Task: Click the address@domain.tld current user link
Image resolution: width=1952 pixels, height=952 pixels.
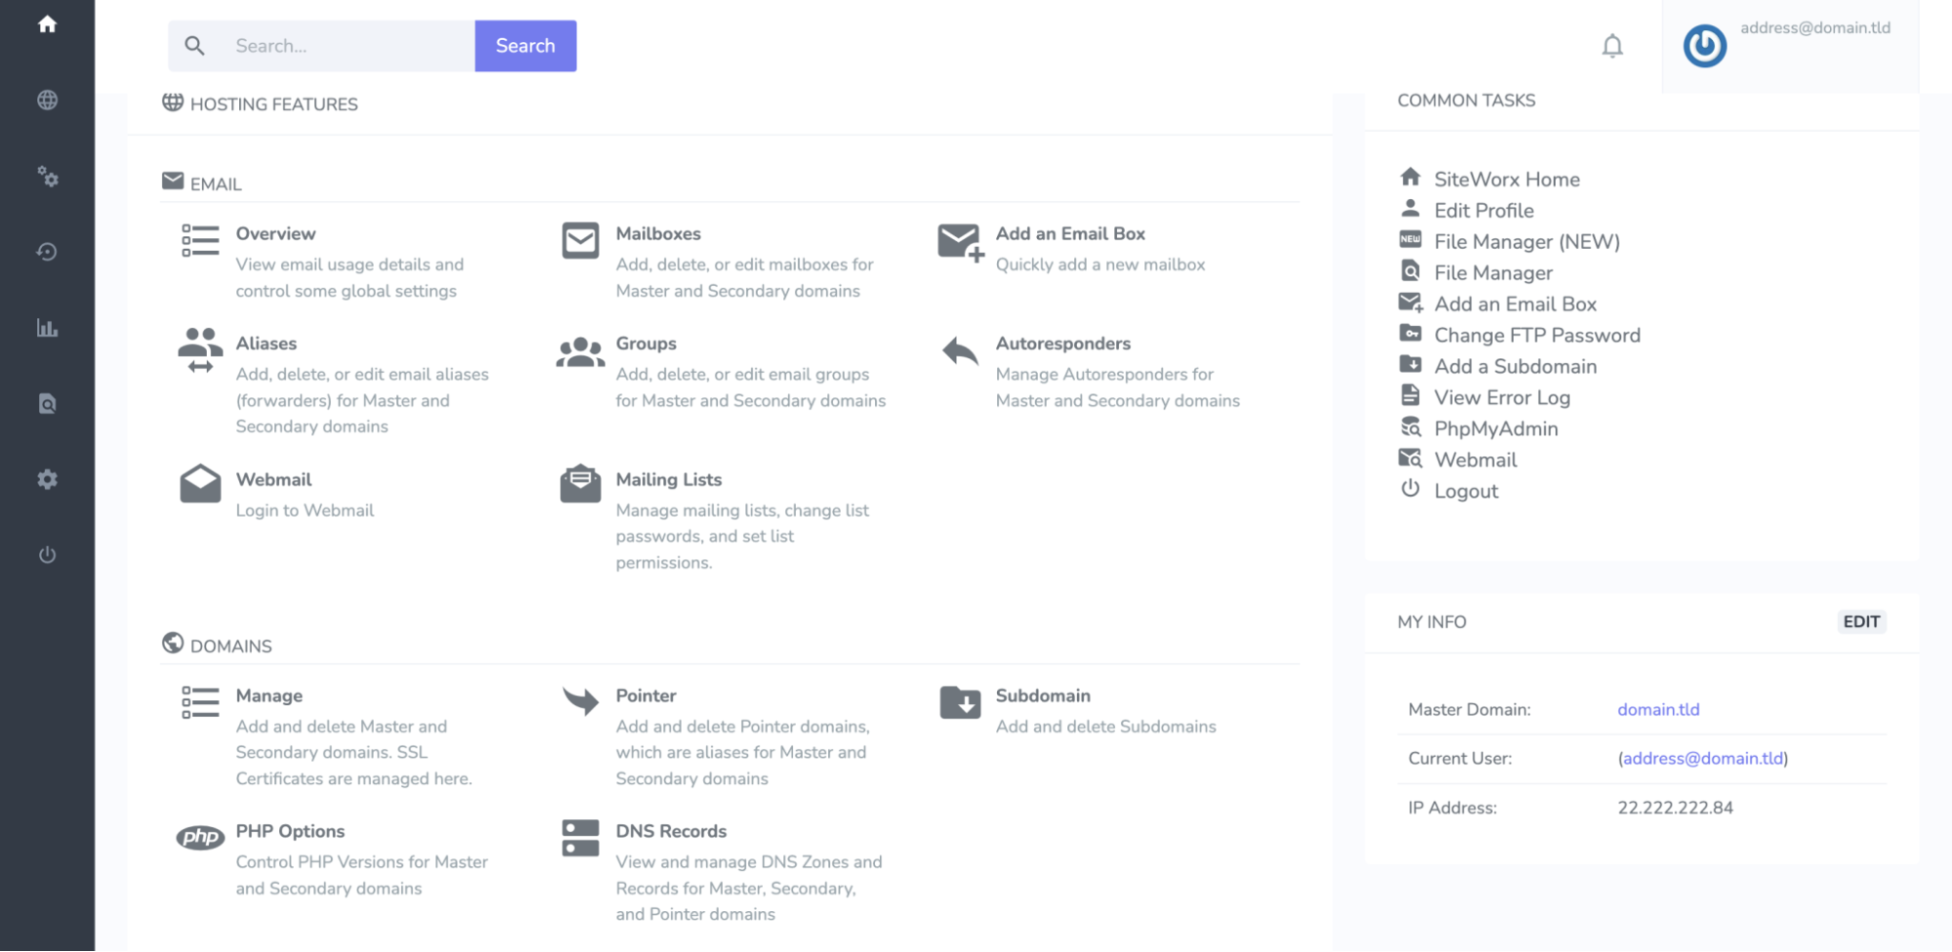Action: 1702,758
